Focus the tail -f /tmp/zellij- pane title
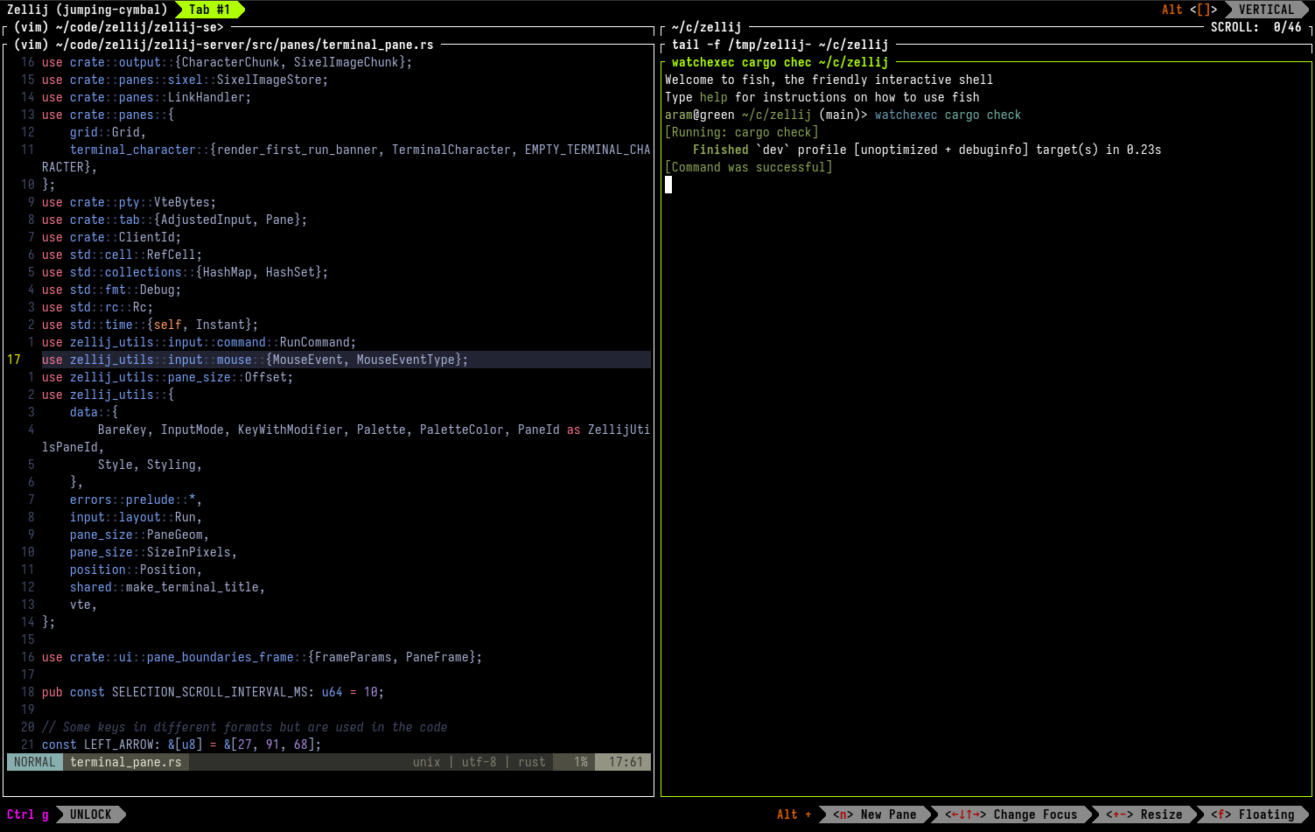The image size is (1315, 832). 780,45
